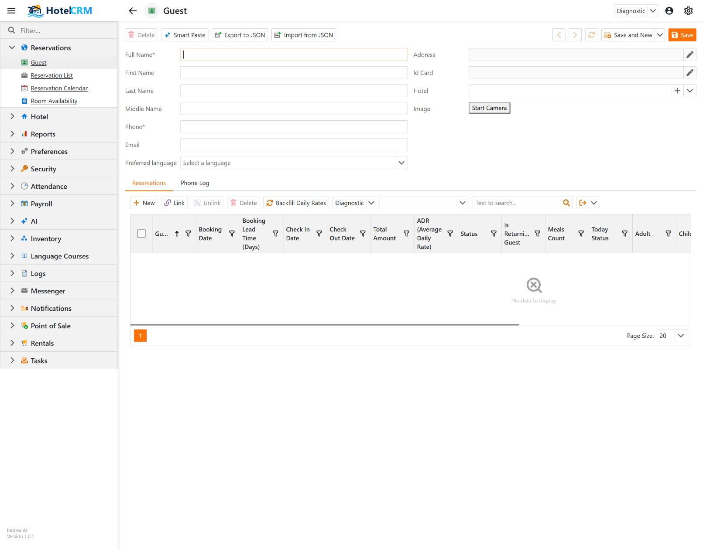Click the Save button
The image size is (703, 550).
682,35
